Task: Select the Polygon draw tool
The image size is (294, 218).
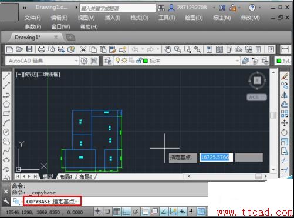Action: click(6, 104)
